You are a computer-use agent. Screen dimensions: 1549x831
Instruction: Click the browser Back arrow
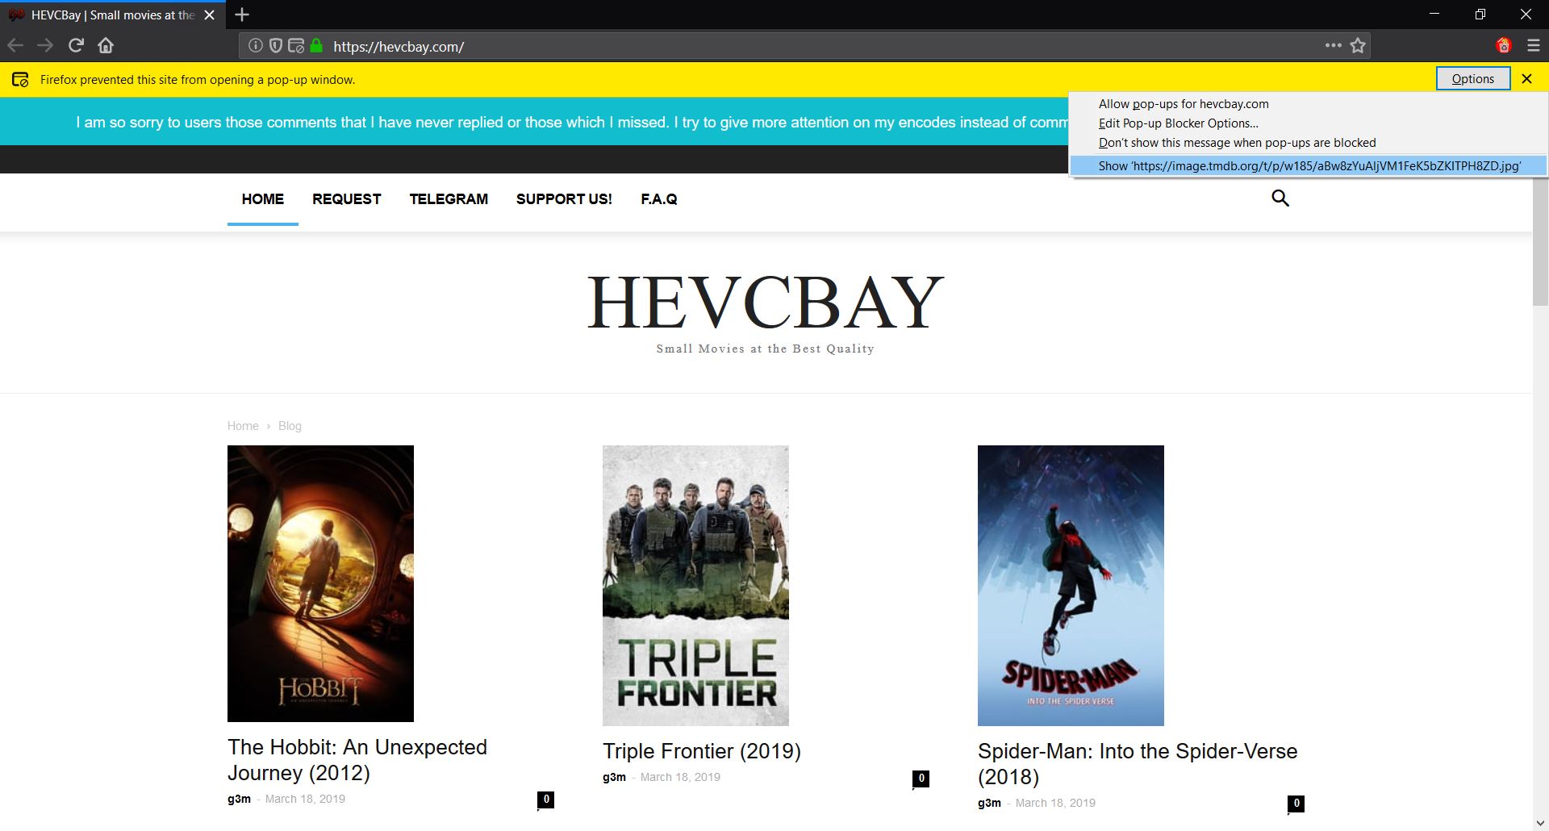(x=15, y=46)
